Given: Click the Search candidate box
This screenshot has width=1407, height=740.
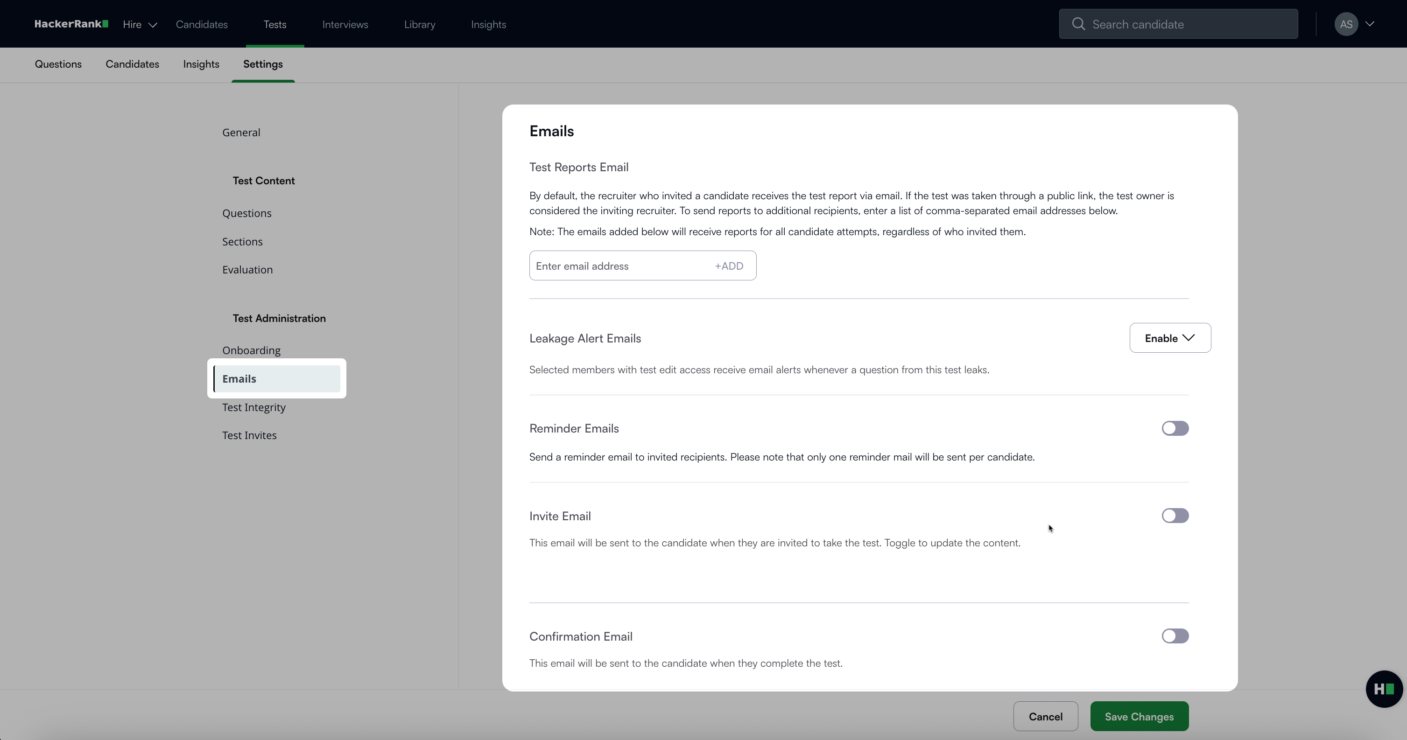Looking at the screenshot, I should (1185, 24).
